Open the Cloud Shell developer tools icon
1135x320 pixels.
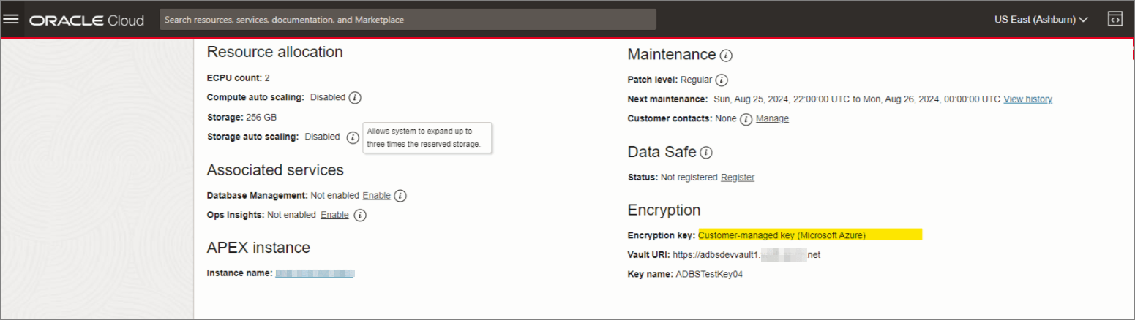tap(1115, 20)
